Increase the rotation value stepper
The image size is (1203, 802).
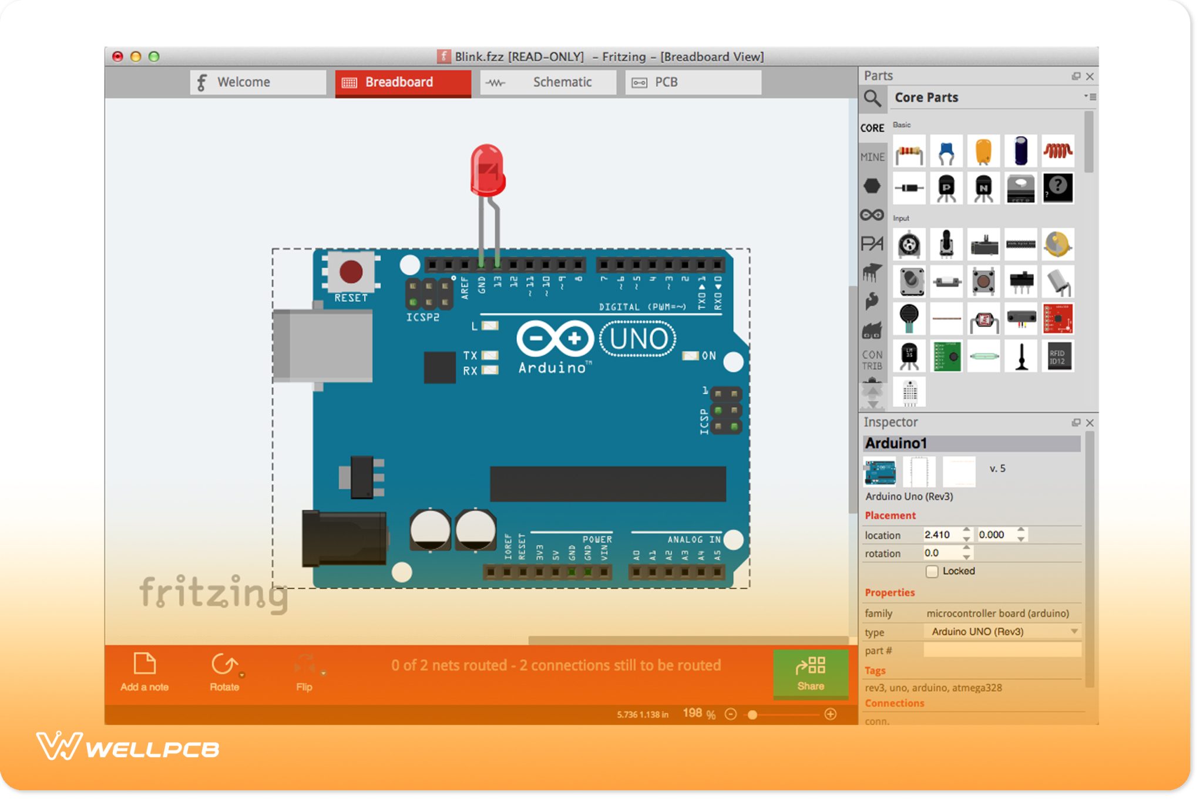[x=966, y=548]
